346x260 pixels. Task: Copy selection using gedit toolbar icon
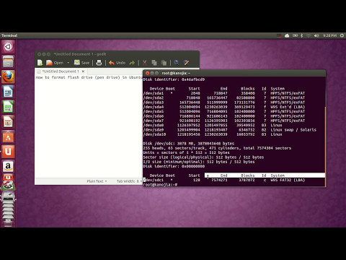tap(154, 63)
